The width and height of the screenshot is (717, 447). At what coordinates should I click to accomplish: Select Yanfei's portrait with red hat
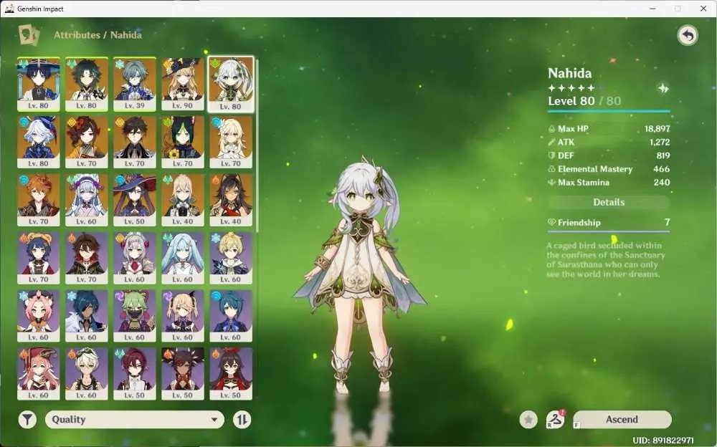pyautogui.click(x=39, y=374)
